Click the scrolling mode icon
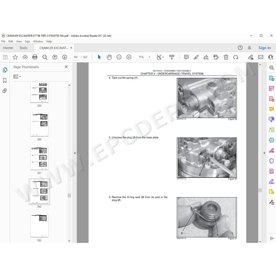Viewport: 276px width, 276px height. coord(172,57)
